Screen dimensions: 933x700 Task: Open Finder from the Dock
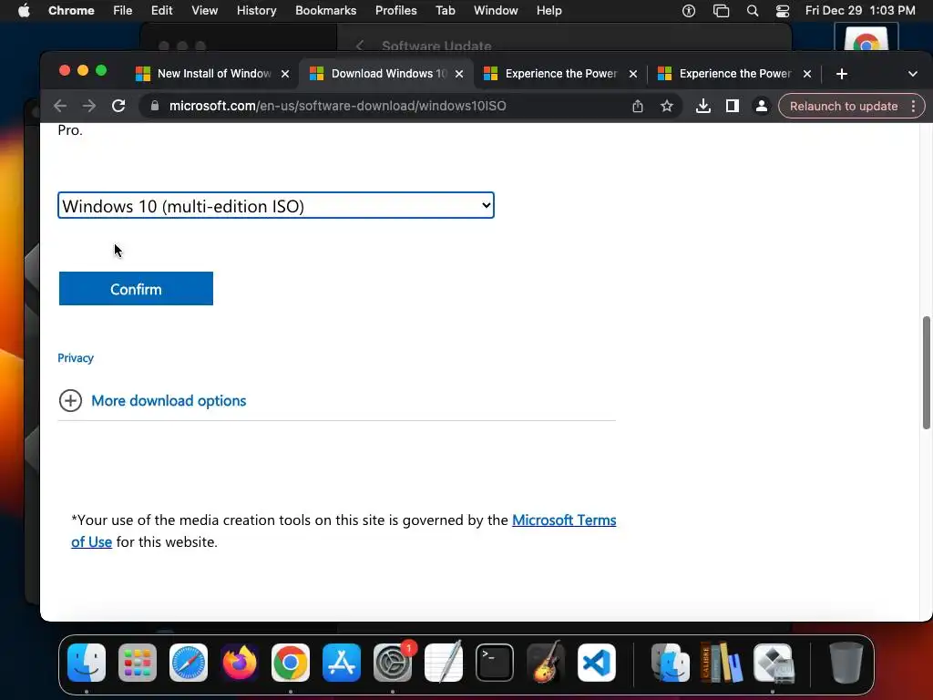point(87,663)
